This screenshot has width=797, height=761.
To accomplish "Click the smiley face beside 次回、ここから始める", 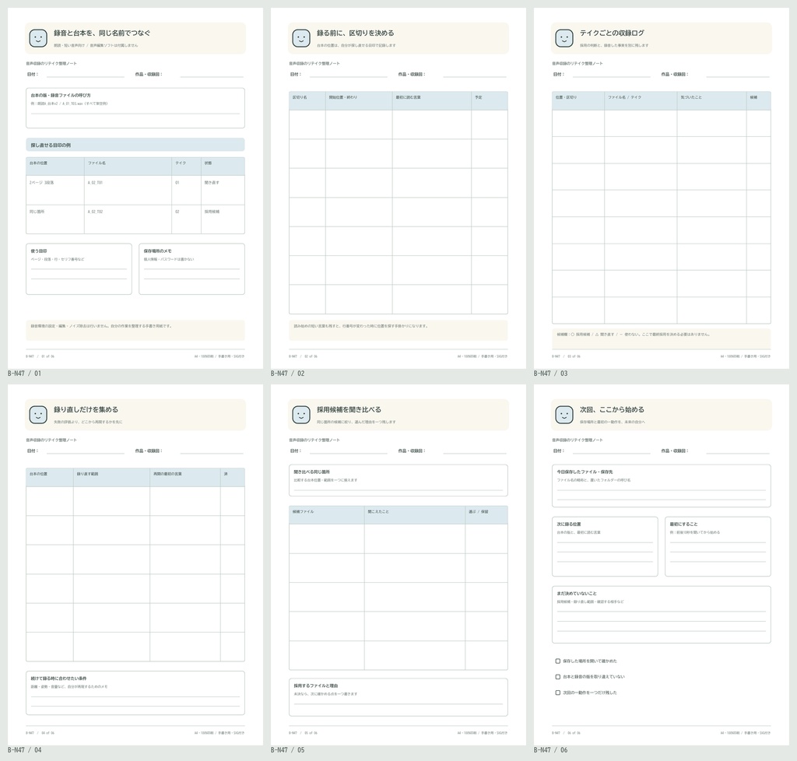I will click(564, 415).
